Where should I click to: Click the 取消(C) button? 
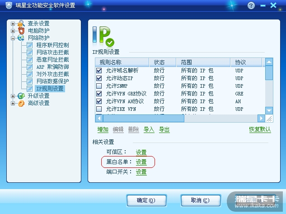click(x=201, y=200)
